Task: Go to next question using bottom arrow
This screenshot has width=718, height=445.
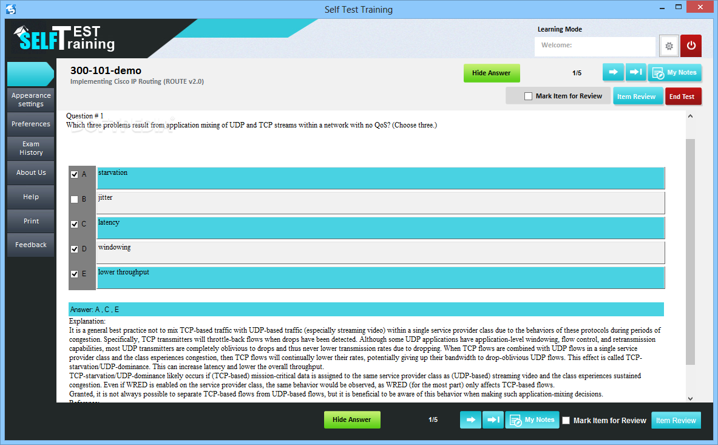Action: pos(471,420)
